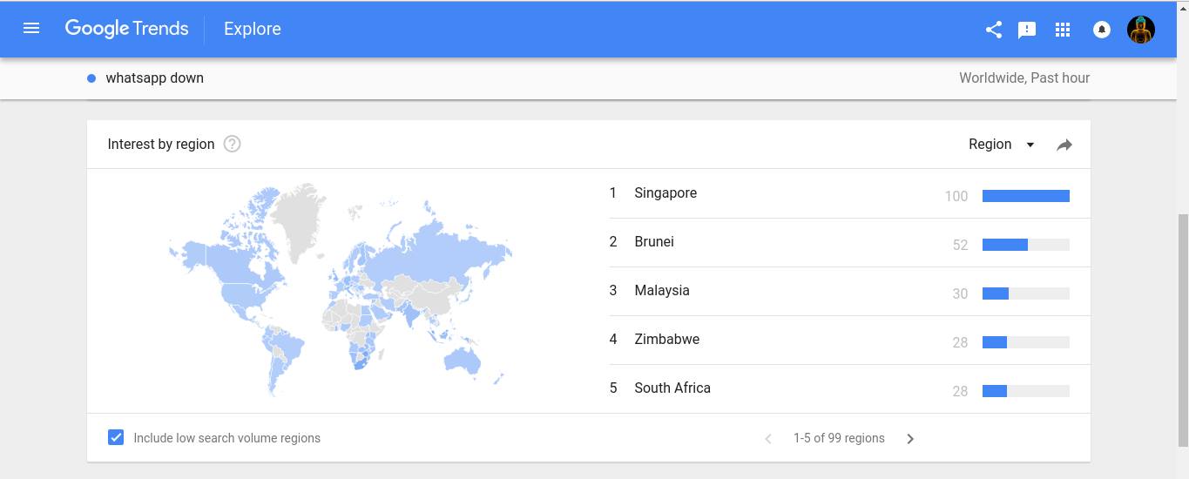Click the help icon beside Interest by region
Viewport: 1189px width, 479px height.
pyautogui.click(x=232, y=145)
